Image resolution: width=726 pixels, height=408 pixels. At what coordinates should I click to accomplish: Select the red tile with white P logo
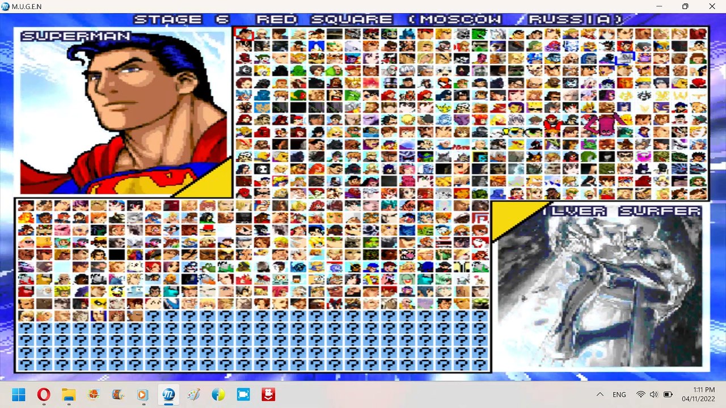pos(480,218)
